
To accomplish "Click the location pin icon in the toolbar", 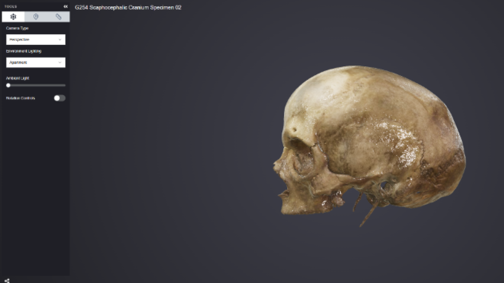I will point(36,17).
